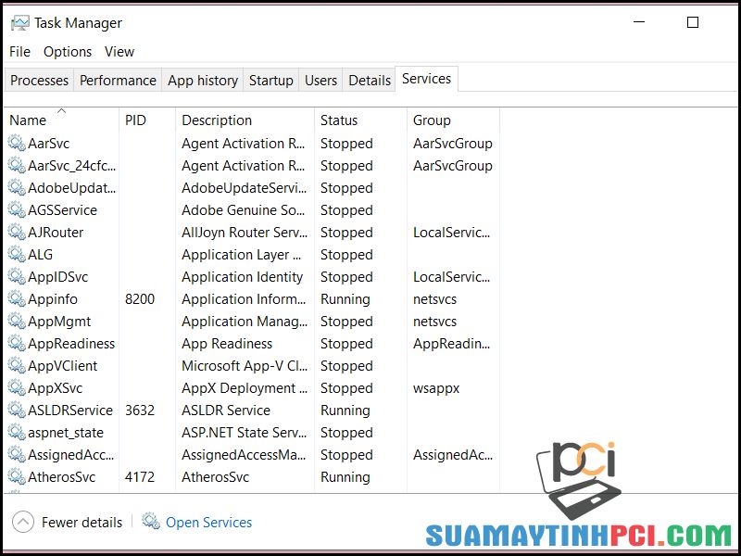This screenshot has width=741, height=556.
Task: Click the gear icon beside AppXSvc
Action: click(x=17, y=387)
